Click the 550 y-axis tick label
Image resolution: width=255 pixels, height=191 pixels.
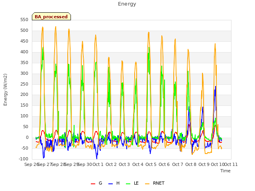pyautogui.click(x=24, y=20)
